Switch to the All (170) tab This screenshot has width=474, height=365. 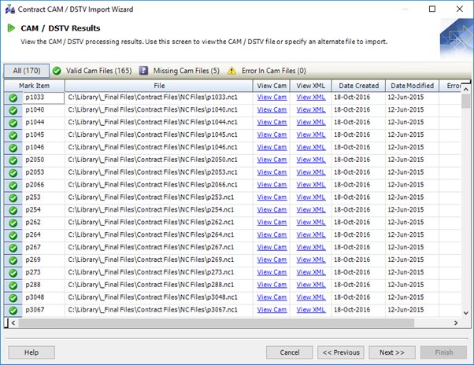[x=26, y=71]
